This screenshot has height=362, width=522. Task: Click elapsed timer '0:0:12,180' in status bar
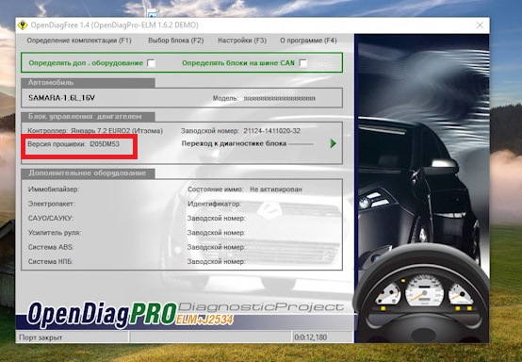[x=310, y=337]
